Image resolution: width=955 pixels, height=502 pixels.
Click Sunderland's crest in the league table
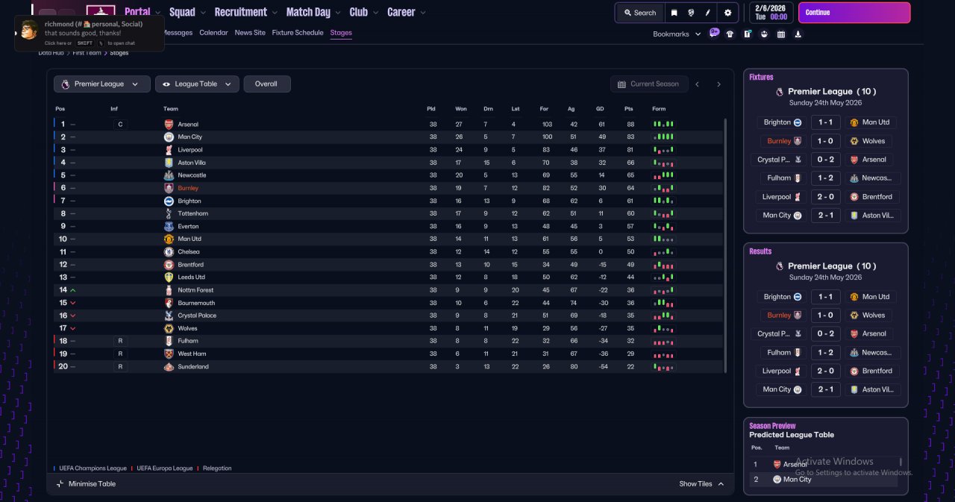(169, 366)
